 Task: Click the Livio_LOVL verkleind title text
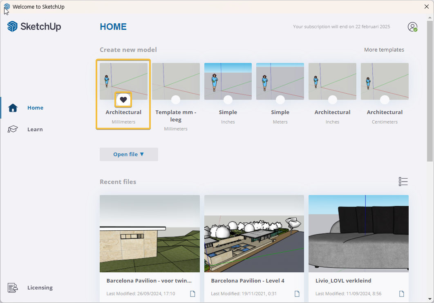point(344,281)
